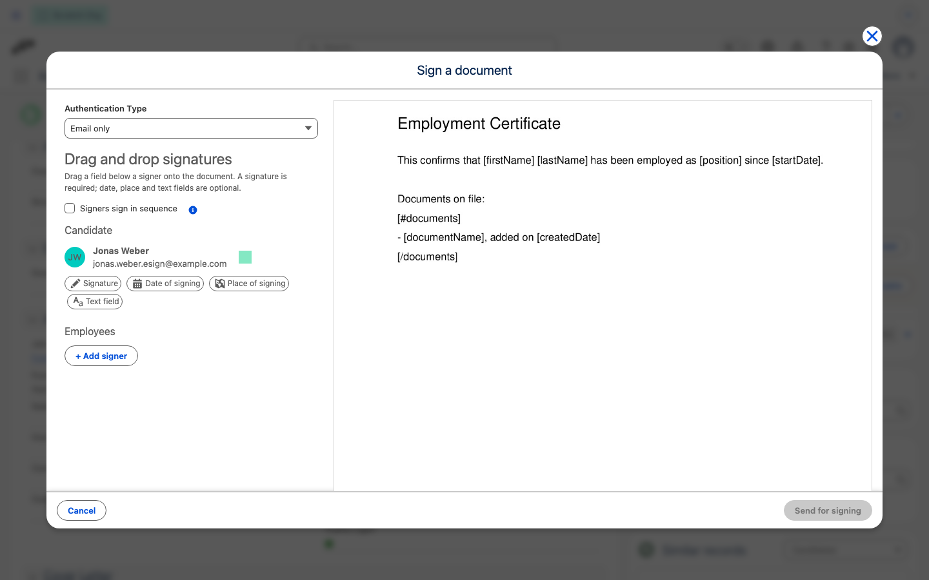This screenshot has width=929, height=580.
Task: Click the "Documents on file:" line
Action: 441,199
